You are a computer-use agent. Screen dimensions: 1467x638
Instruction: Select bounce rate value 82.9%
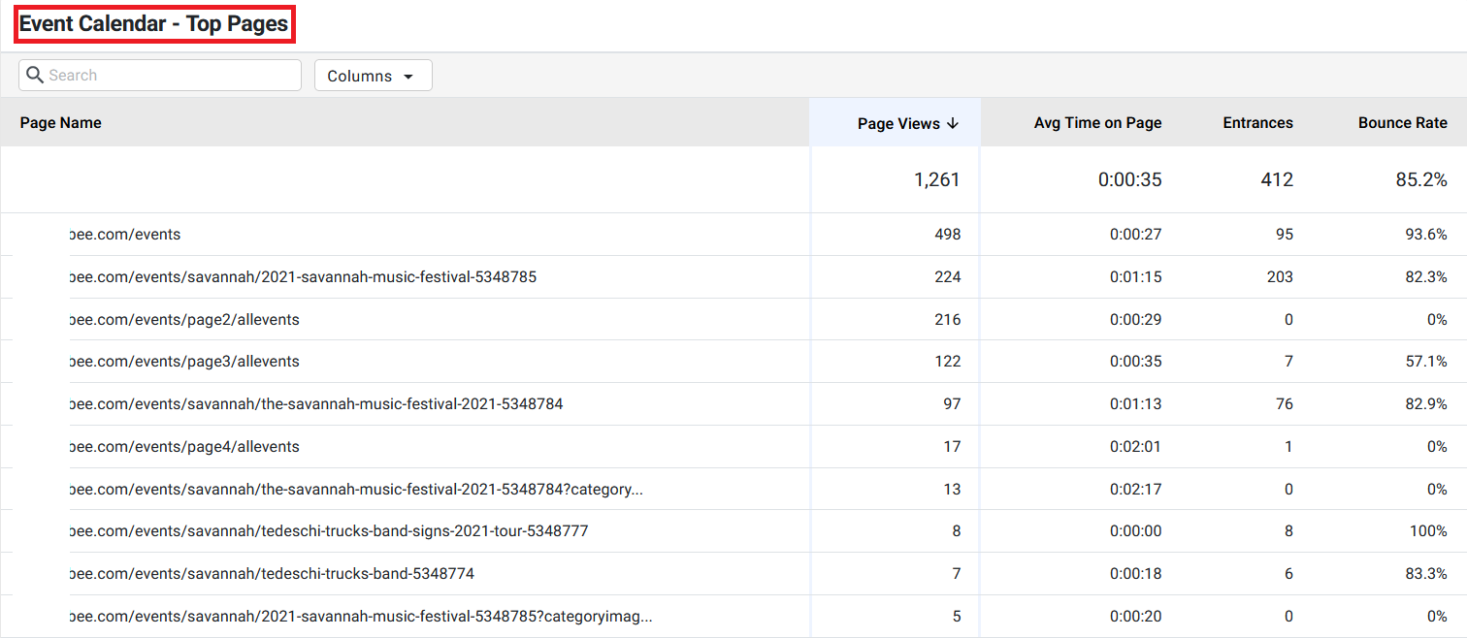1426,404
